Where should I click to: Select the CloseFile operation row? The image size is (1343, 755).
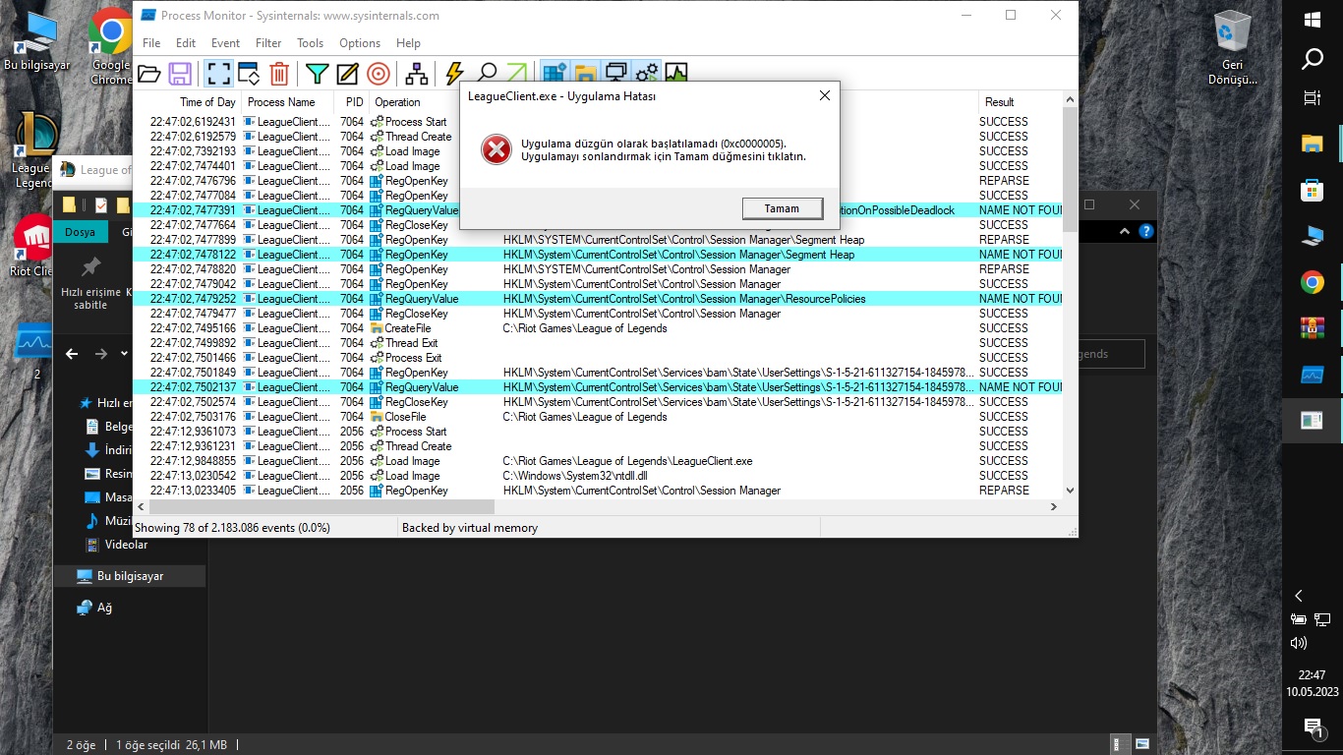click(x=599, y=417)
